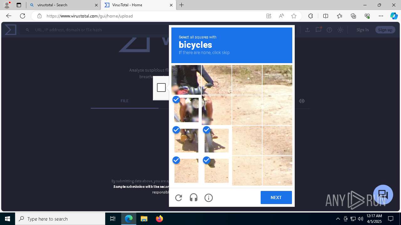Tick the reCAPTCHA checkbox
The image size is (401, 225).
(x=161, y=87)
